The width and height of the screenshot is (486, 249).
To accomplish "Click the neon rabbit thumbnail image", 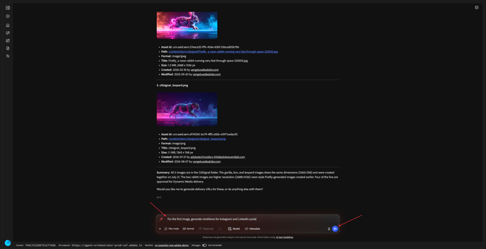I will tap(187, 25).
